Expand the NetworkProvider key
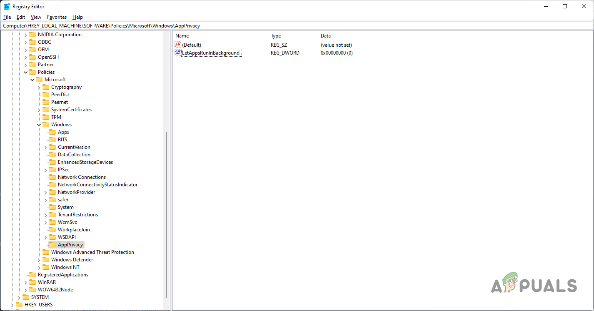Image resolution: width=594 pixels, height=311 pixels. pyautogui.click(x=45, y=192)
